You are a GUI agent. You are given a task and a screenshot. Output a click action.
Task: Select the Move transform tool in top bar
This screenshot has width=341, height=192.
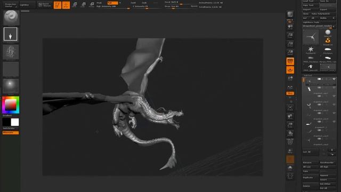(x=75, y=5)
